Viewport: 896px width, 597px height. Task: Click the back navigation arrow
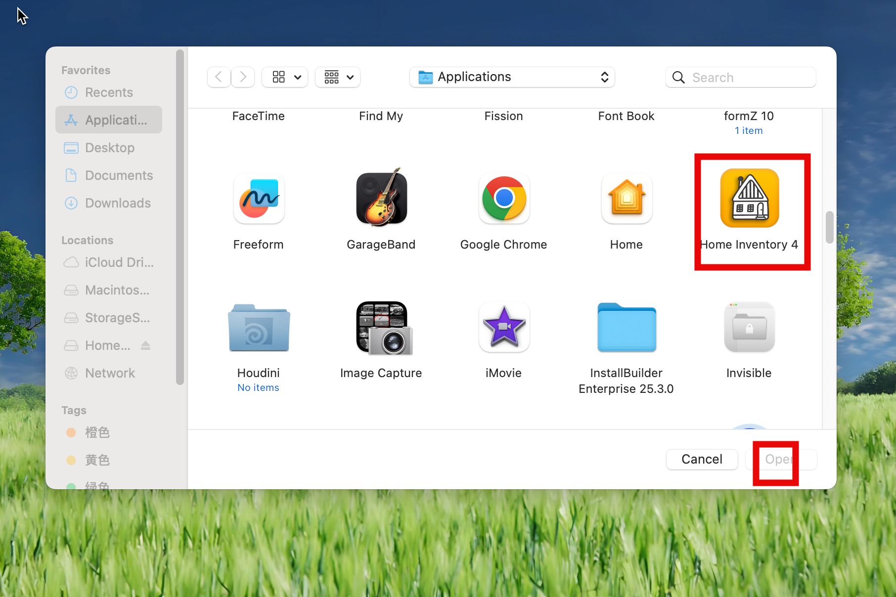click(219, 77)
